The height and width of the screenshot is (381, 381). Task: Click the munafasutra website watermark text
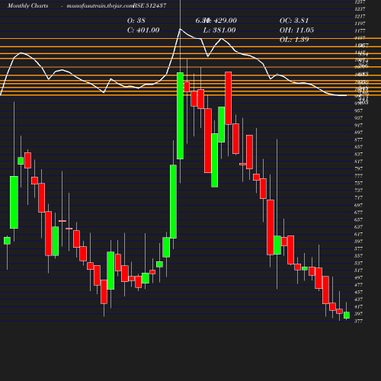(x=100, y=5)
